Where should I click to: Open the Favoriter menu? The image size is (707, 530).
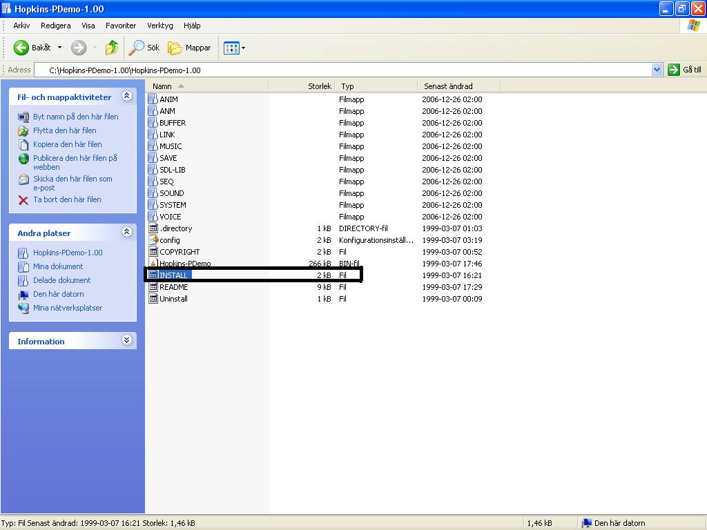coord(121,26)
